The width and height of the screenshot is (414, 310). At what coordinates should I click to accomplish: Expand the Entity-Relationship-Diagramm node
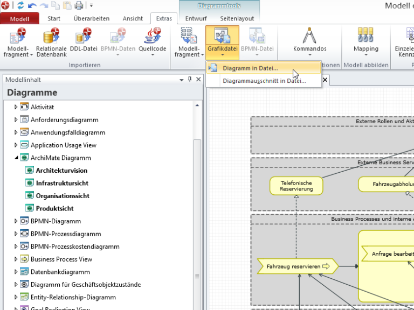click(x=16, y=297)
